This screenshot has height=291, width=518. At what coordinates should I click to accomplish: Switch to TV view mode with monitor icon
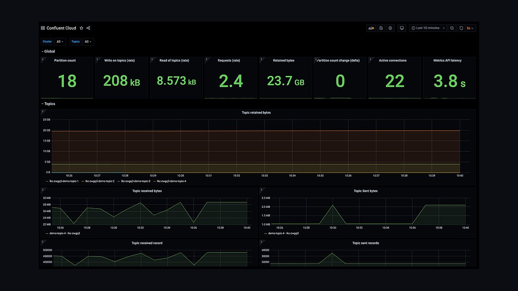pyautogui.click(x=402, y=28)
